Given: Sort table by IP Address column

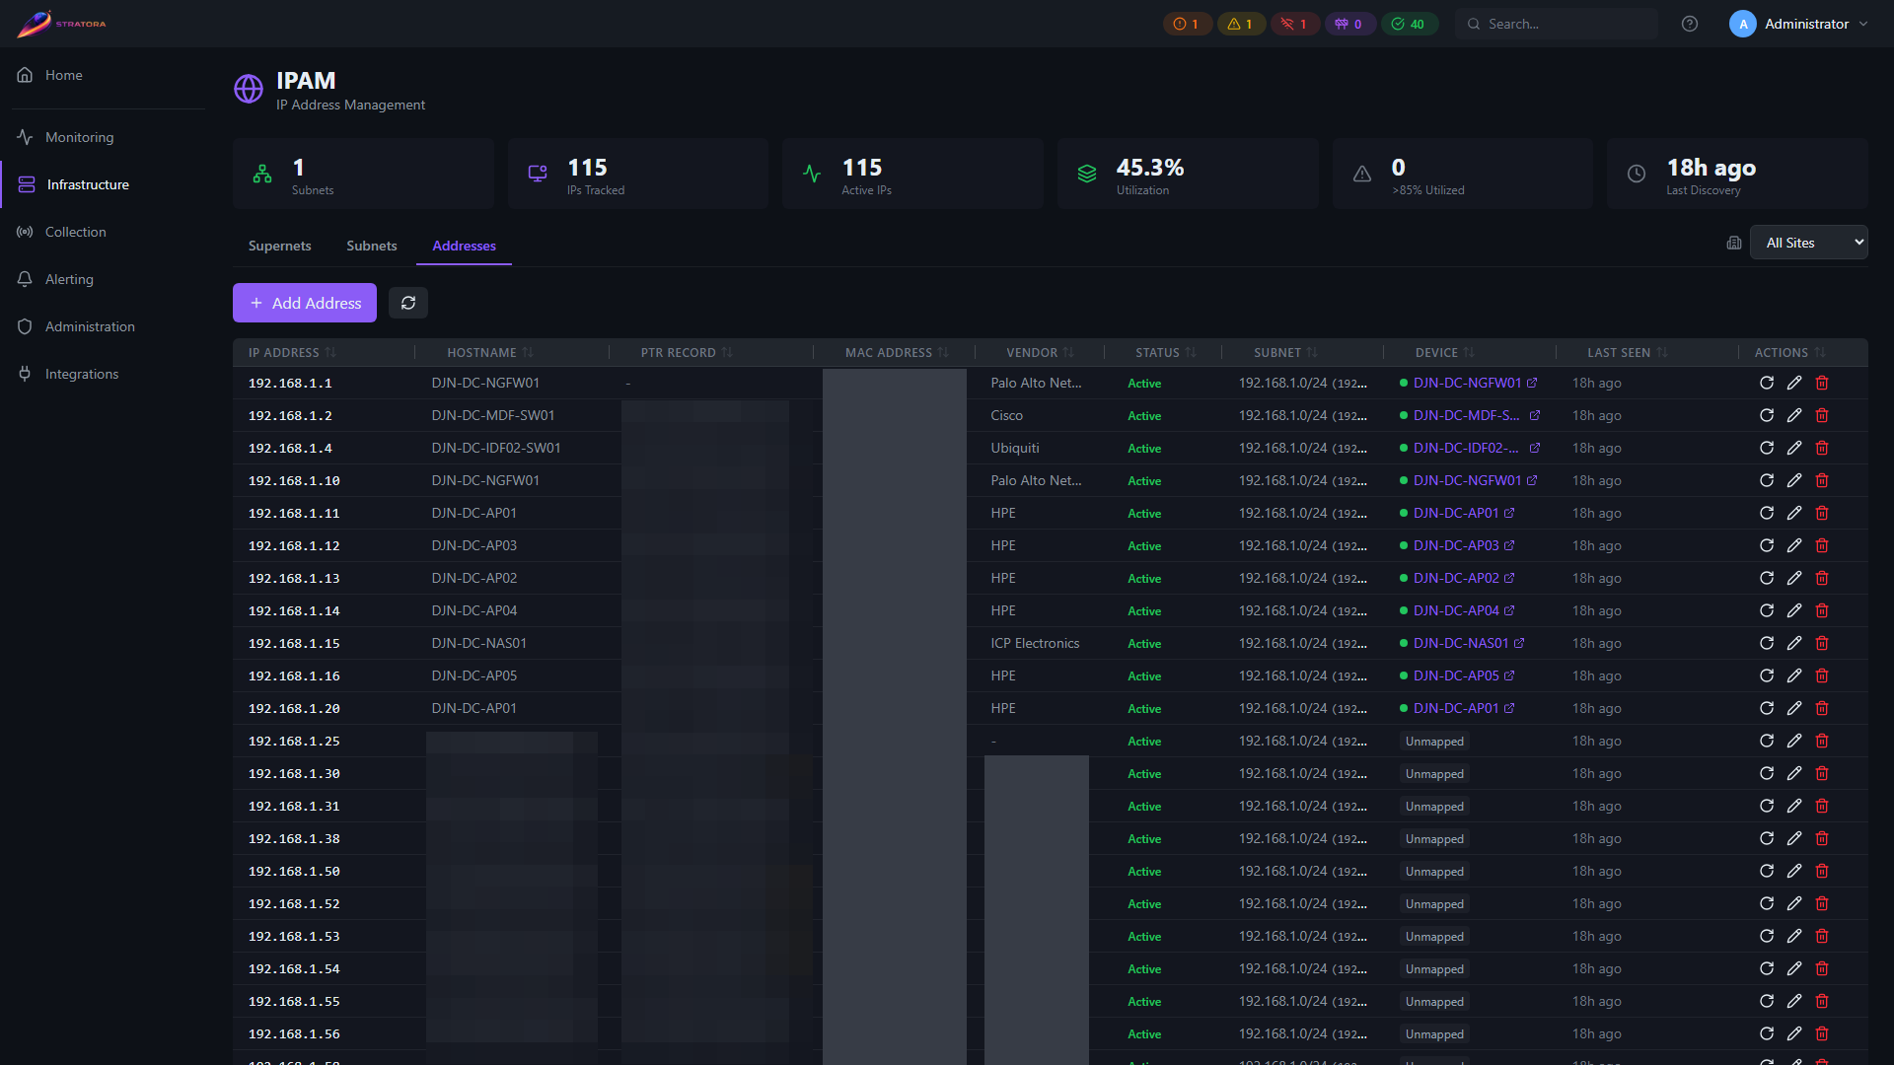Looking at the screenshot, I should point(292,352).
